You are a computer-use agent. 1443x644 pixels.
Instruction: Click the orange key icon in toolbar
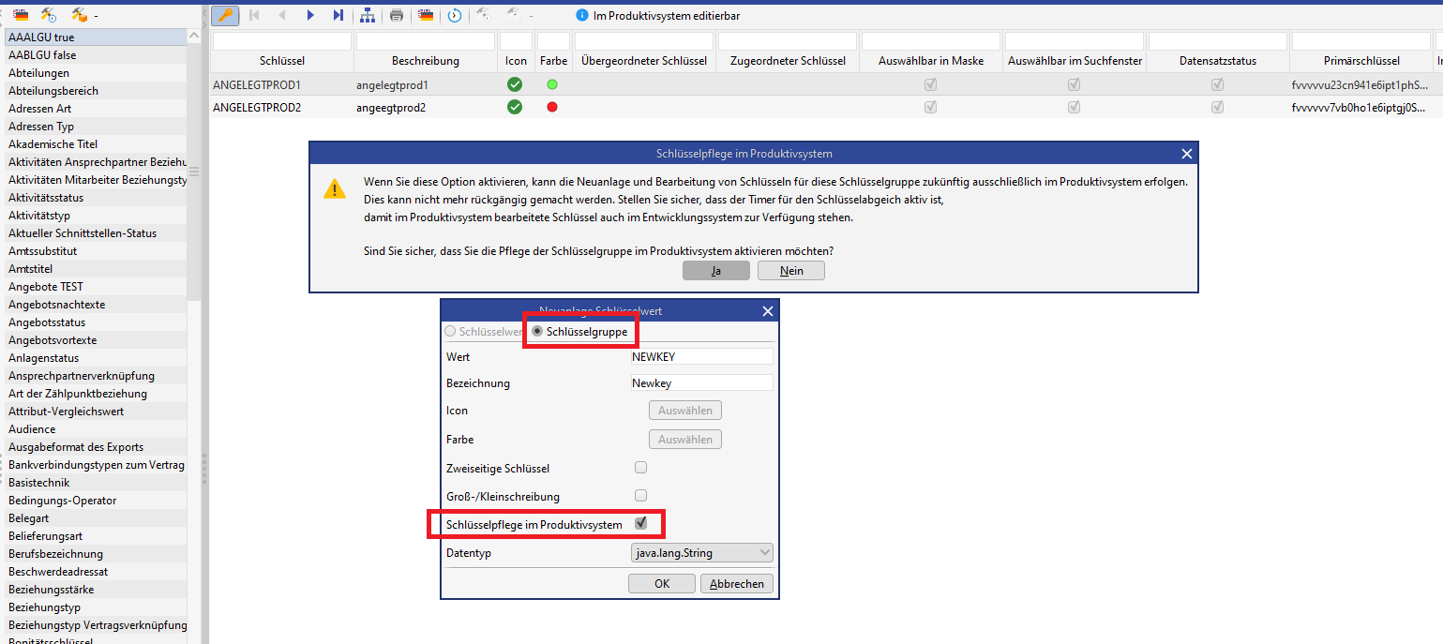click(x=225, y=15)
